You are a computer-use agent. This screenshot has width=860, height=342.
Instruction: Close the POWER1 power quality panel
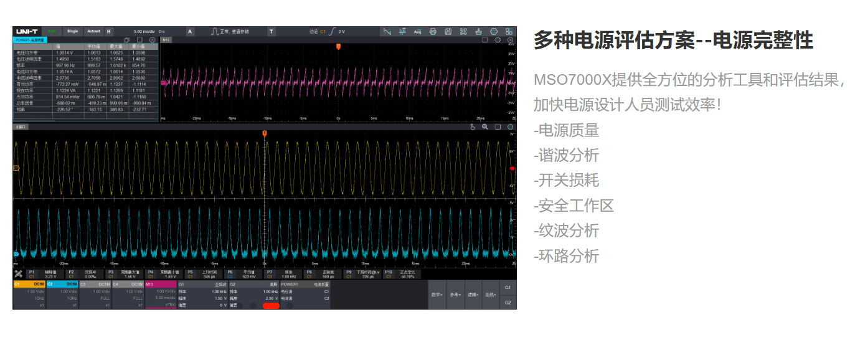click(153, 40)
